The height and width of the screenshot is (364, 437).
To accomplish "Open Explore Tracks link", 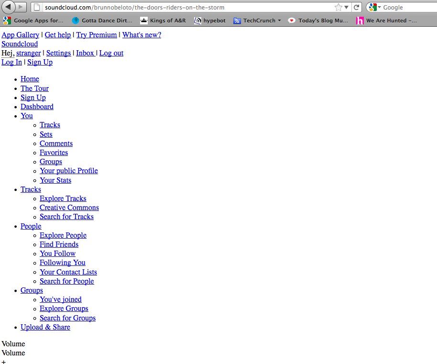I will (63, 199).
